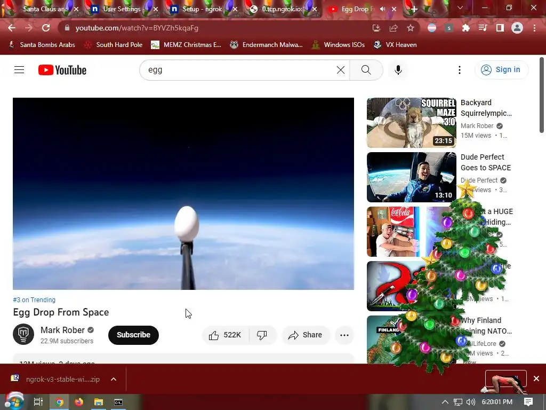The image size is (546, 410).
Task: Open the Extensions puzzle icon
Action: coord(465,28)
